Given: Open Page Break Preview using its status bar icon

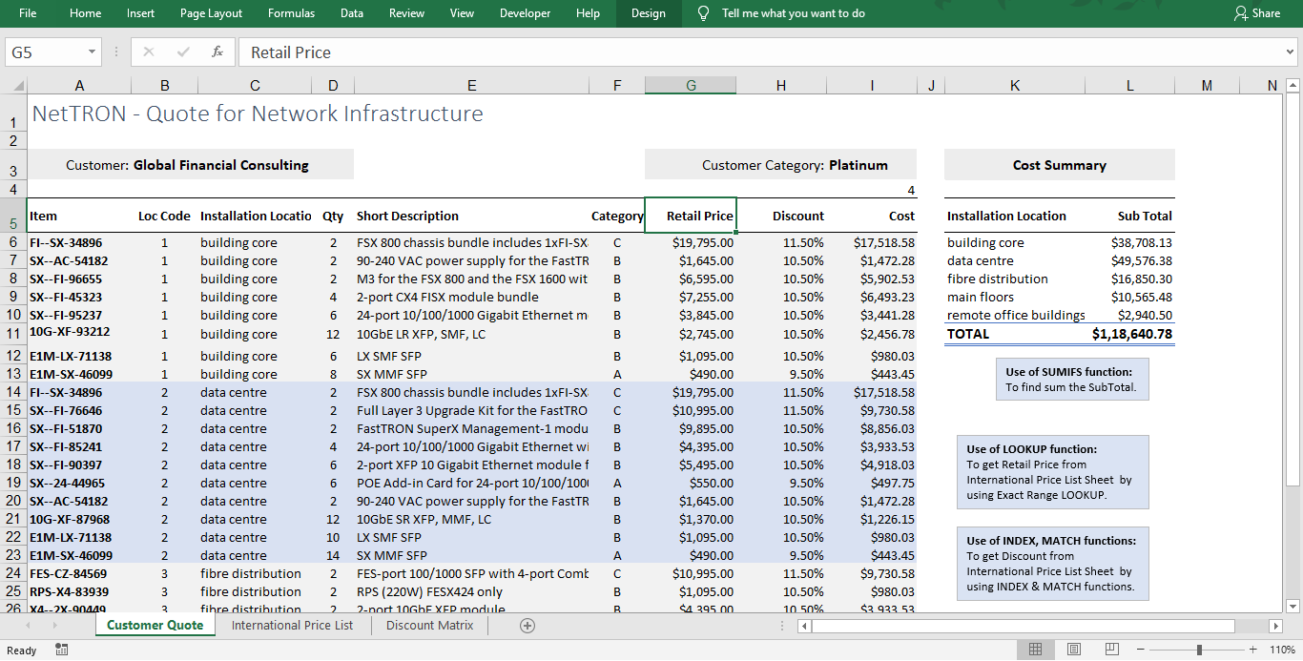Looking at the screenshot, I should (x=1112, y=649).
